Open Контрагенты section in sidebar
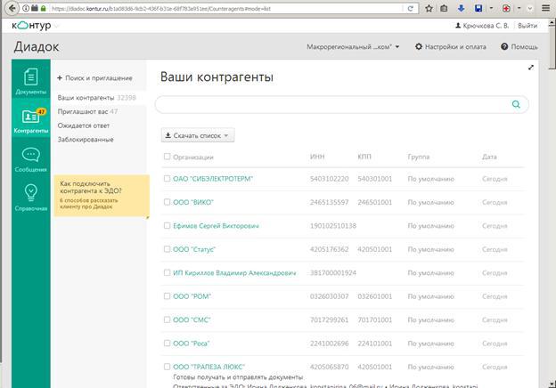The image size is (556, 388). pyautogui.click(x=31, y=120)
